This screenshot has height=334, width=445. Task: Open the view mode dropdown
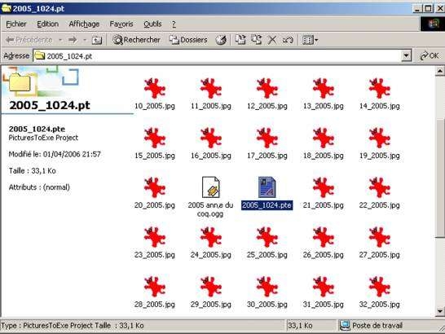tap(310, 40)
